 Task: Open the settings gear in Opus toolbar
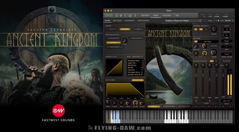pos(121,15)
